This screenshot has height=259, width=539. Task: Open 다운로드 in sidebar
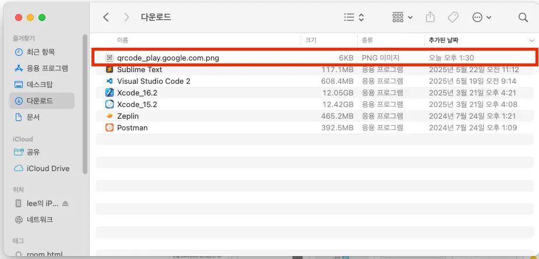[42, 101]
